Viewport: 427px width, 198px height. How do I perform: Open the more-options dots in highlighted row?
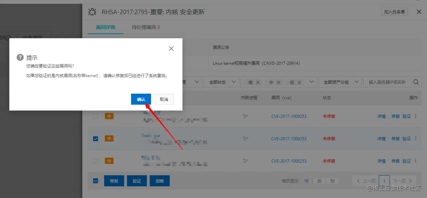416,138
